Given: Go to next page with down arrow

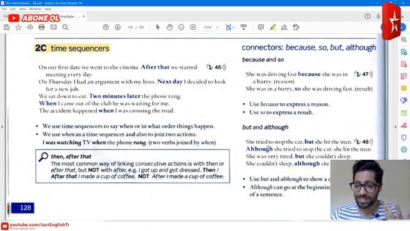Looking at the screenshot, I should [x=118, y=27].
